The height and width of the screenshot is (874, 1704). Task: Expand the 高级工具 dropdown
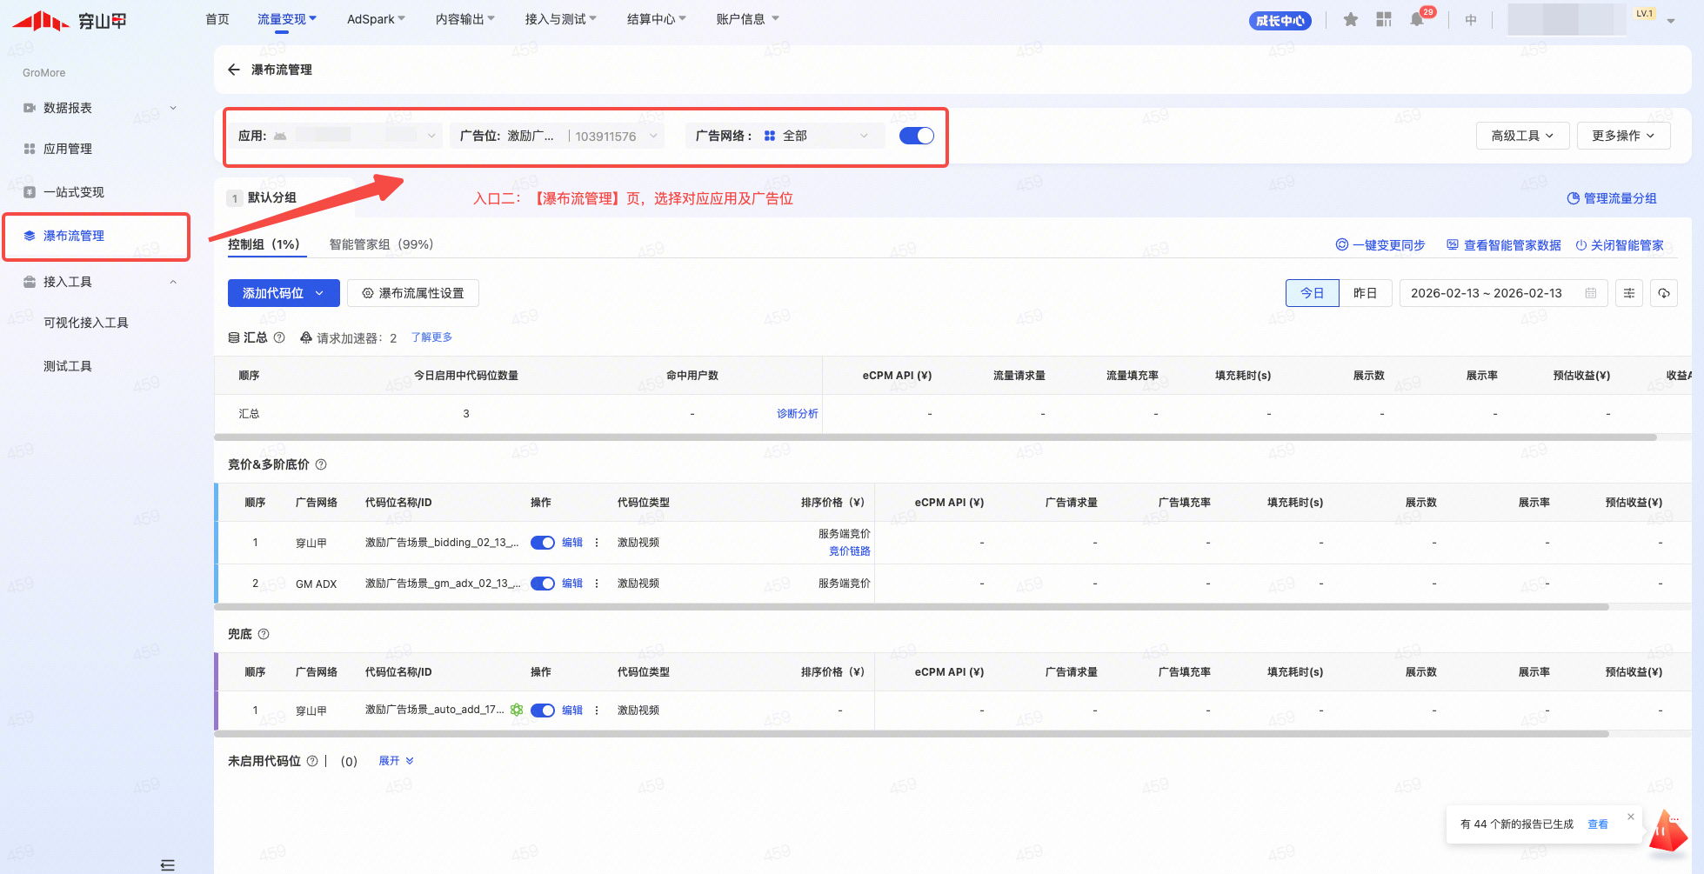1521,136
